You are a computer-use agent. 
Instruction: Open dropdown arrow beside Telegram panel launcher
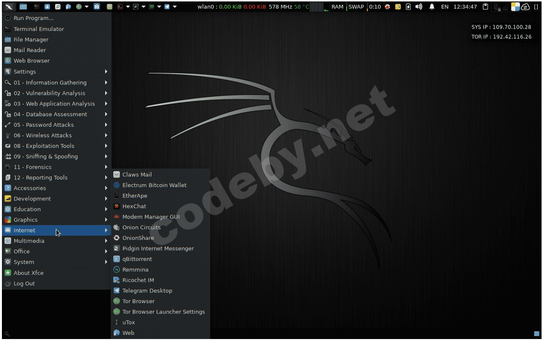[x=175, y=7]
